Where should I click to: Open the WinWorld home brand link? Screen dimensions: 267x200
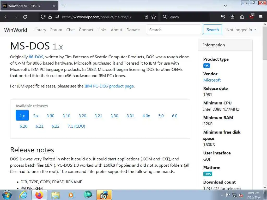pos(16,30)
